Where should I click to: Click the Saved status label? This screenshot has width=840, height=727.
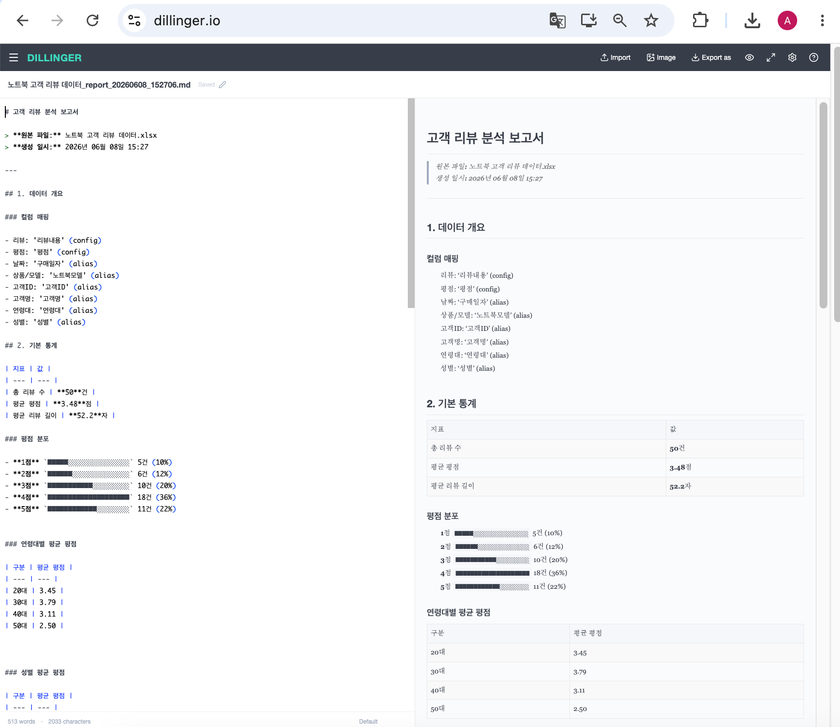coord(206,85)
